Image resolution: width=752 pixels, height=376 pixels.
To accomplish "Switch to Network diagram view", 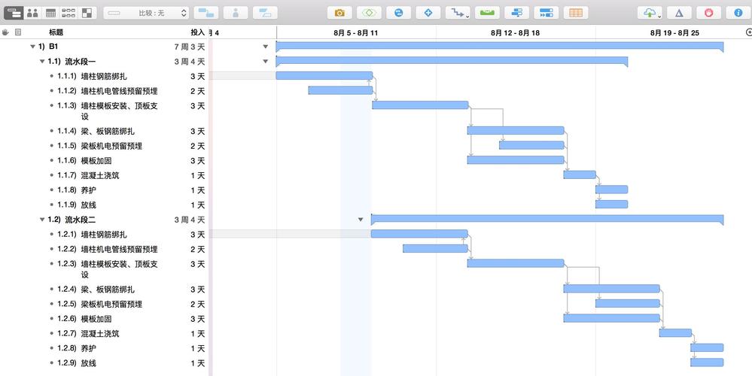I will 69,13.
